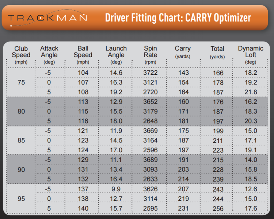Select the "Carry (yards)" column header

(183, 52)
